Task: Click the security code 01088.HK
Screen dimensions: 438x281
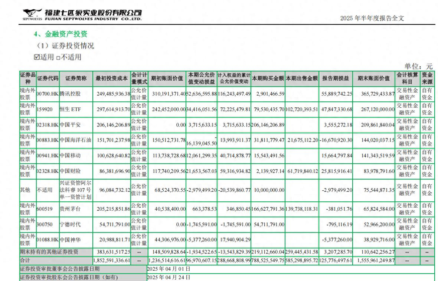Action: (48, 240)
